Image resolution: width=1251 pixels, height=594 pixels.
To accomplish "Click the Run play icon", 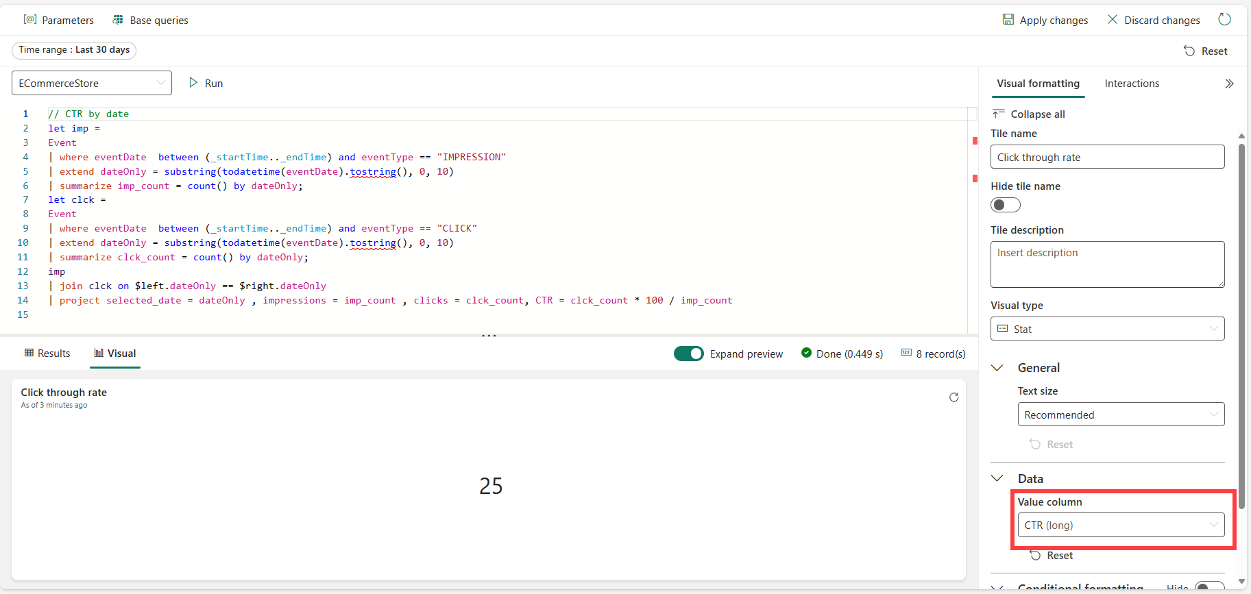I will [193, 83].
